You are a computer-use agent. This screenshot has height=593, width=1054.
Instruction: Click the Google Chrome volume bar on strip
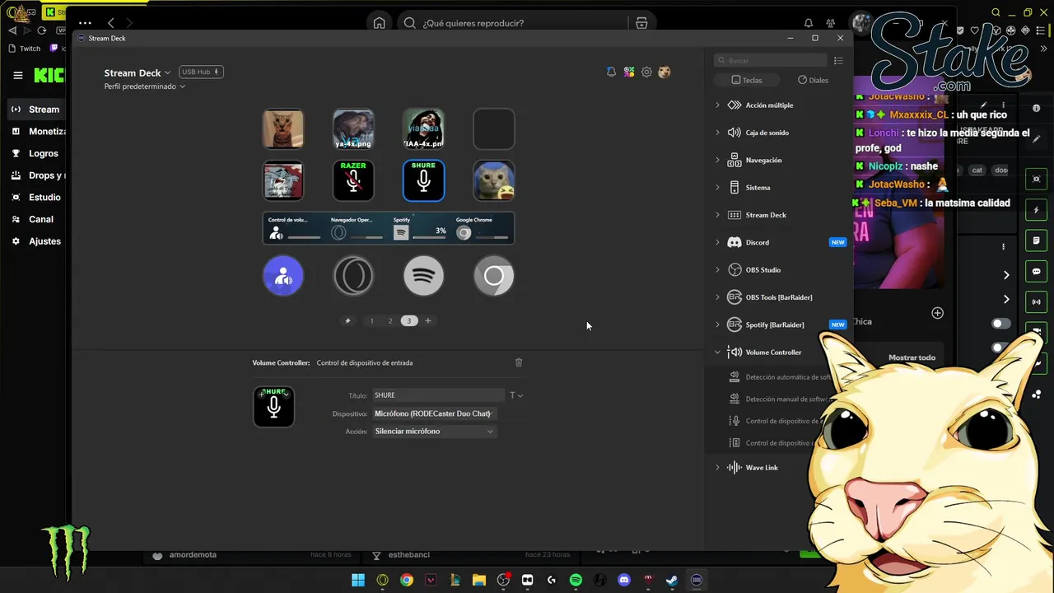pyautogui.click(x=492, y=237)
